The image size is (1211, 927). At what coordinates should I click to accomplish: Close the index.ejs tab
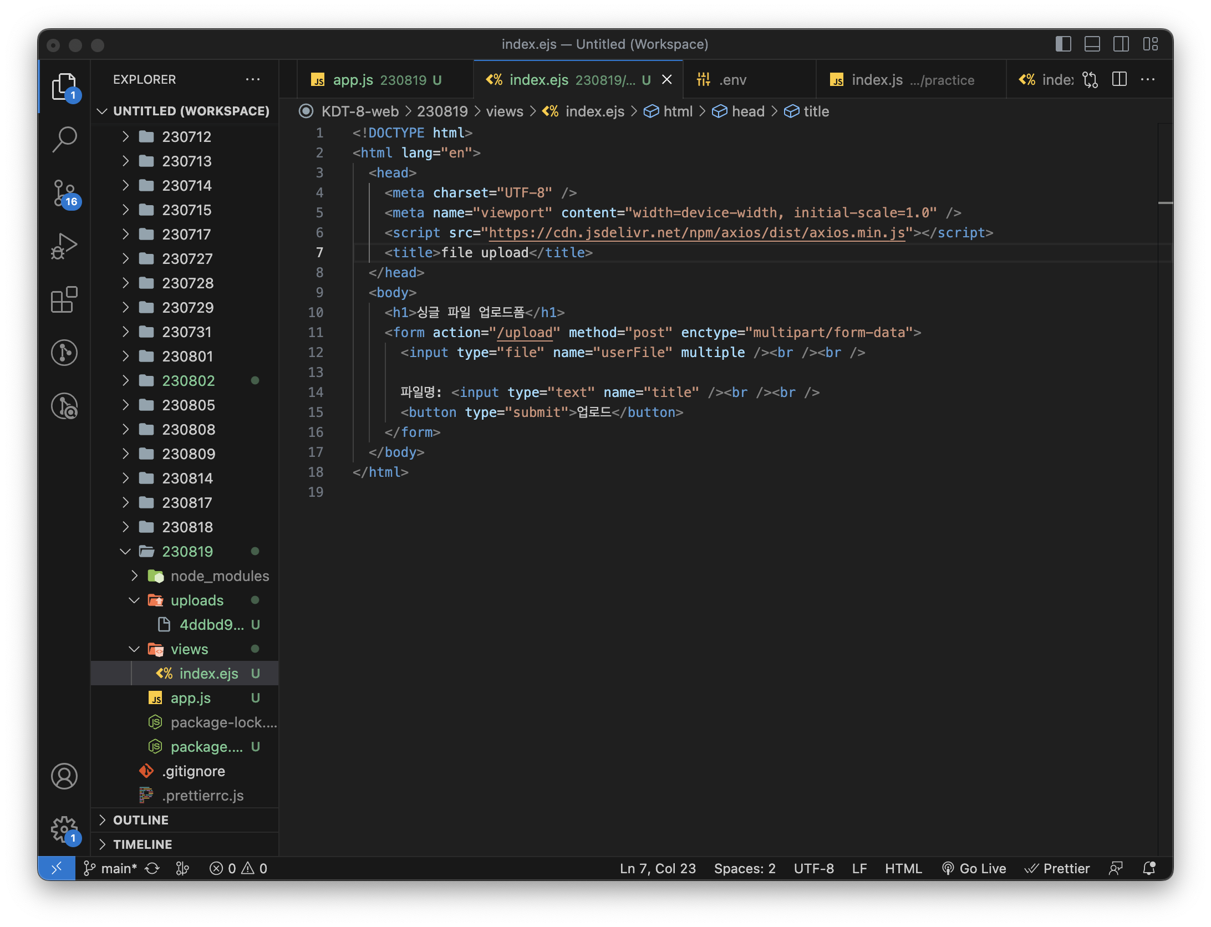tap(667, 80)
